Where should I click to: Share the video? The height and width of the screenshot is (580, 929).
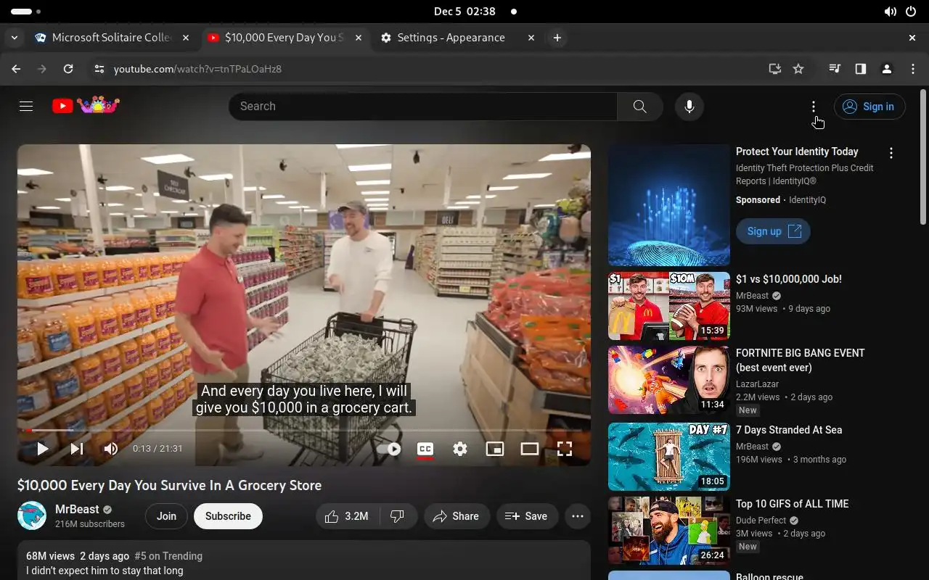pyautogui.click(x=456, y=516)
